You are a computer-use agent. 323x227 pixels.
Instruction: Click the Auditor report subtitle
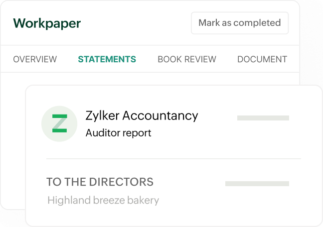coord(118,133)
